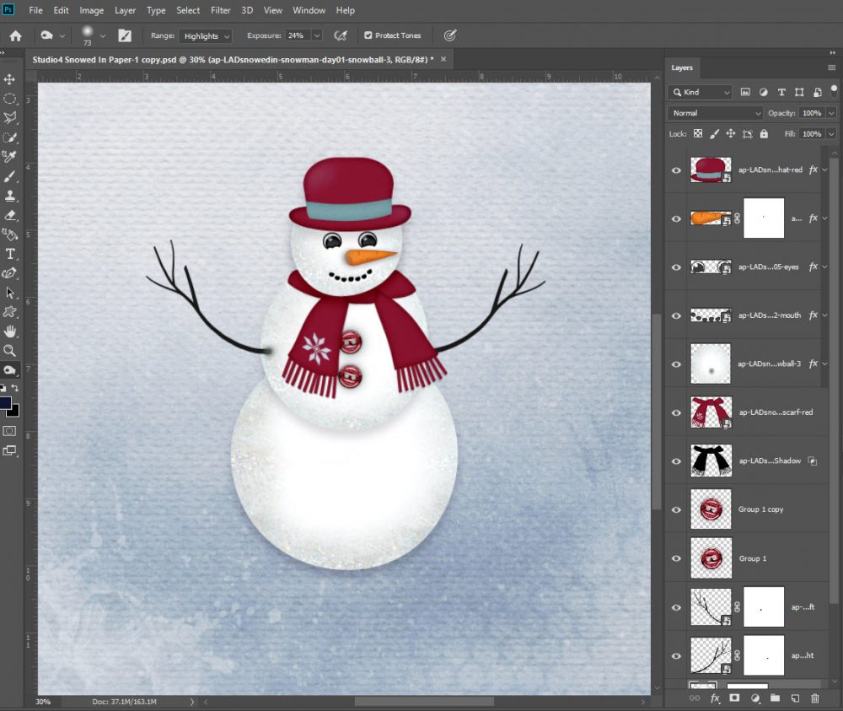The height and width of the screenshot is (711, 843).
Task: Select the Eraser tool
Action: pos(10,215)
